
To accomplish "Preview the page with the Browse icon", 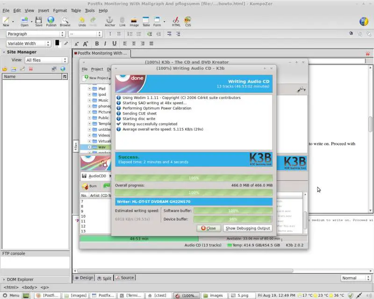I will coord(65,21).
